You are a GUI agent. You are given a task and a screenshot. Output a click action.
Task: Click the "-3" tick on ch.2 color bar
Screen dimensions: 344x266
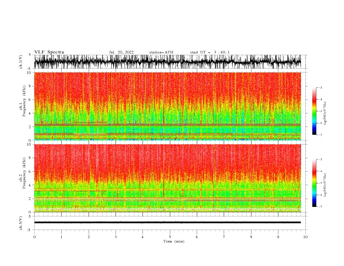(320, 160)
